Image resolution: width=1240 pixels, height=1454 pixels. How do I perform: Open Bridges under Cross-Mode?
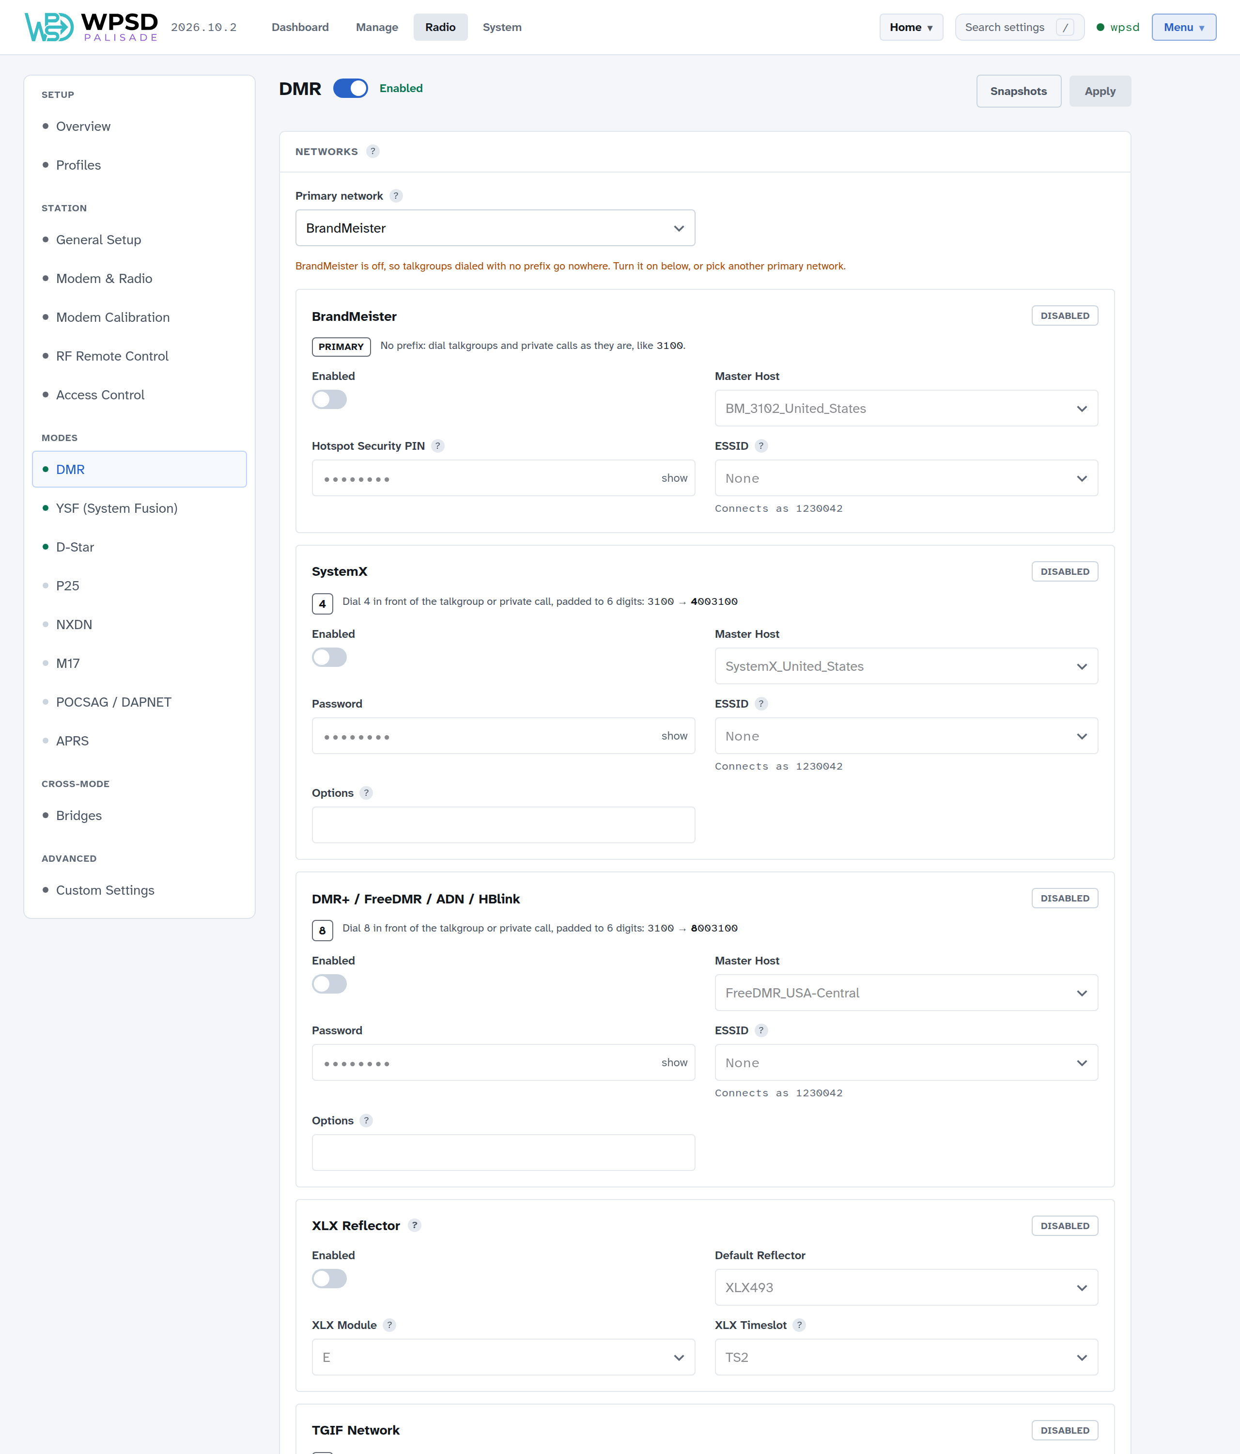139,815
